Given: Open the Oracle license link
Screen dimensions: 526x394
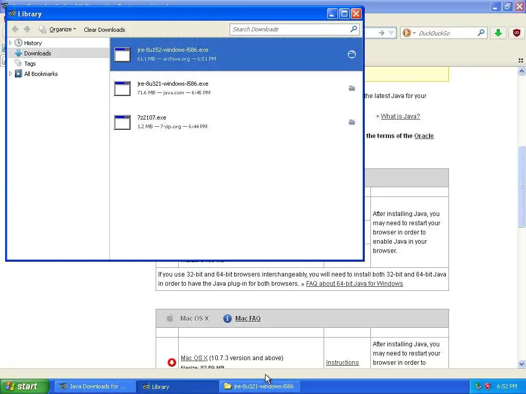Looking at the screenshot, I should click(x=424, y=135).
